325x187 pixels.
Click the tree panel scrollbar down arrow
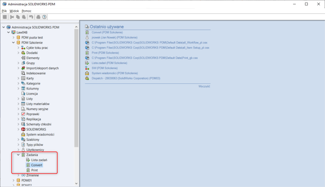pos(76,183)
